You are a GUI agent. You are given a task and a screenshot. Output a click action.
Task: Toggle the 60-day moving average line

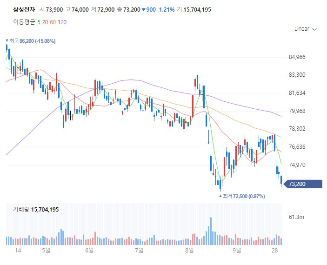point(53,22)
